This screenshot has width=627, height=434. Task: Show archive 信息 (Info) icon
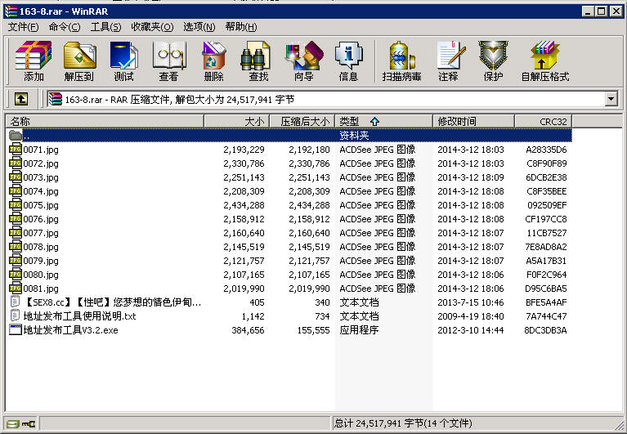pos(348,55)
